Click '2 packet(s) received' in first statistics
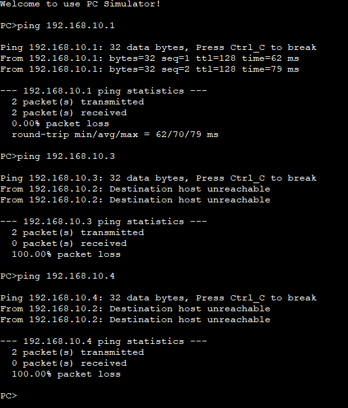The width and height of the screenshot is (348, 408). click(69, 113)
